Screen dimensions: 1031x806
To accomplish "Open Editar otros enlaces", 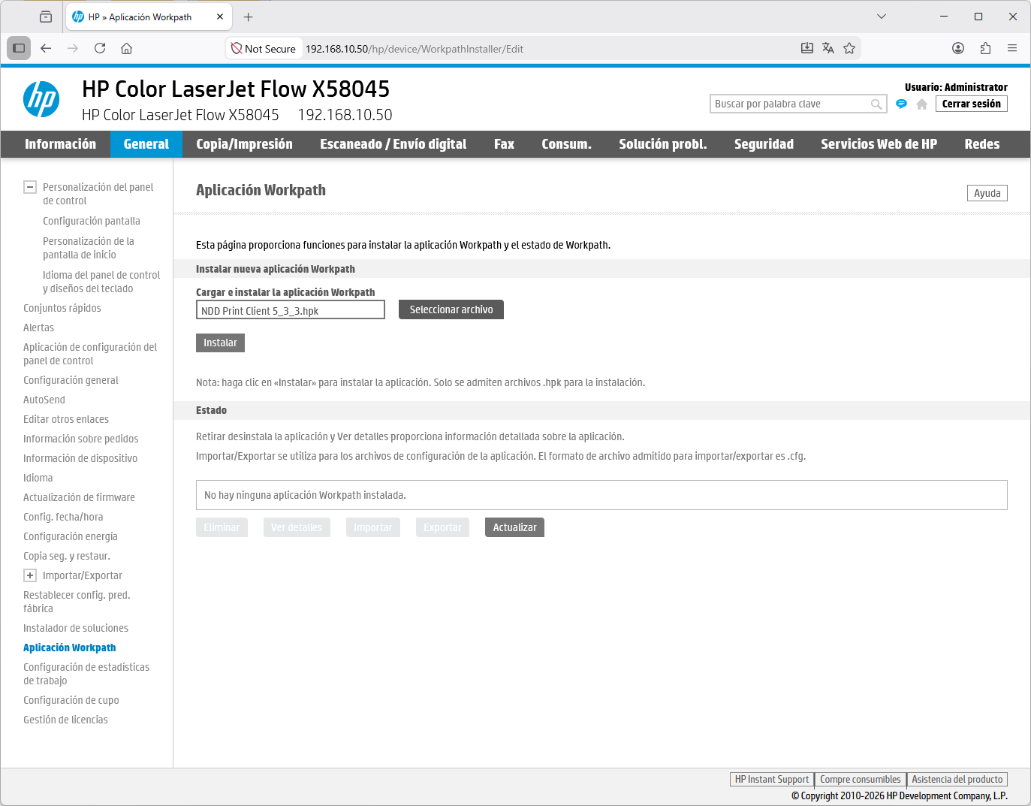I will [66, 419].
